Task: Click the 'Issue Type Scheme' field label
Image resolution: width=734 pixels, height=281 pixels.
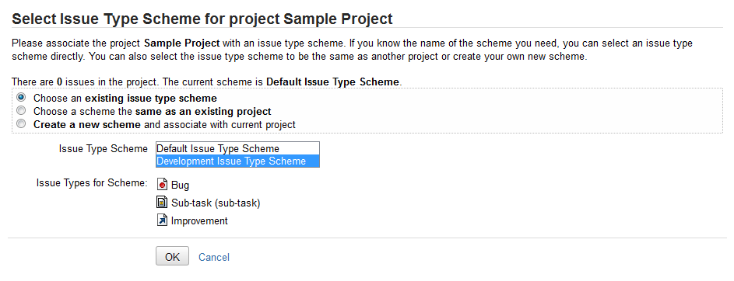Action: 103,149
